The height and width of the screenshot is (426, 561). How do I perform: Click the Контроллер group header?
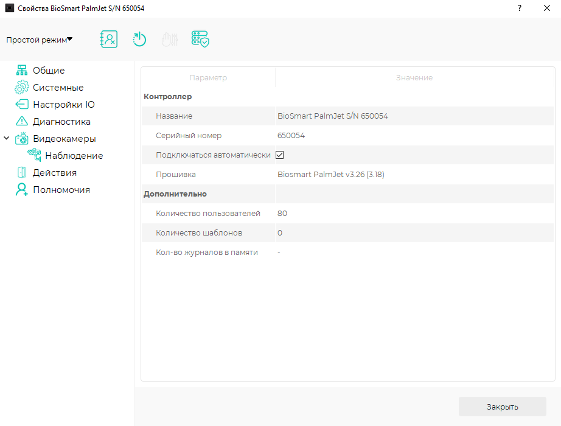[x=168, y=97]
